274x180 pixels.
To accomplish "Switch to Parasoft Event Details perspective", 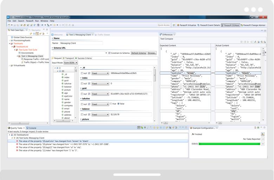I will click(x=209, y=25).
